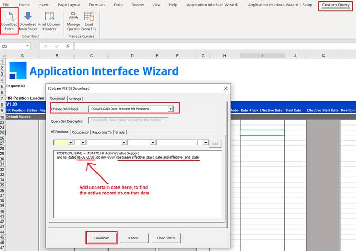Image resolution: width=356 pixels, height=251 pixels.
Task: Click the Print Column Headers icon
Action: pos(49,20)
